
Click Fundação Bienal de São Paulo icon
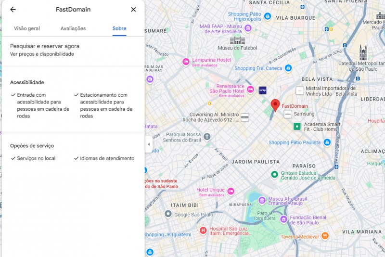tap(284, 219)
